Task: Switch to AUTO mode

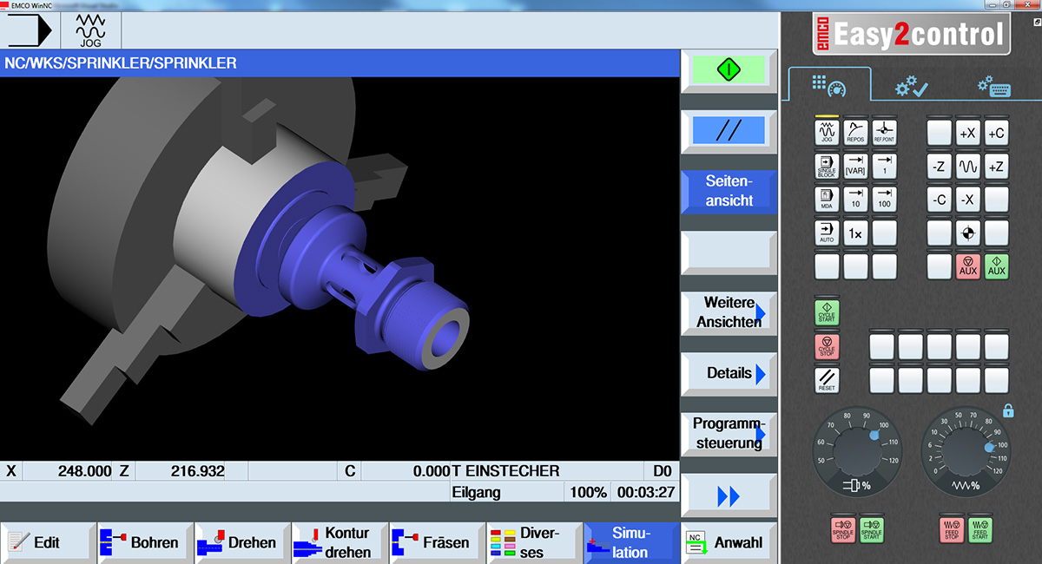Action: point(827,233)
